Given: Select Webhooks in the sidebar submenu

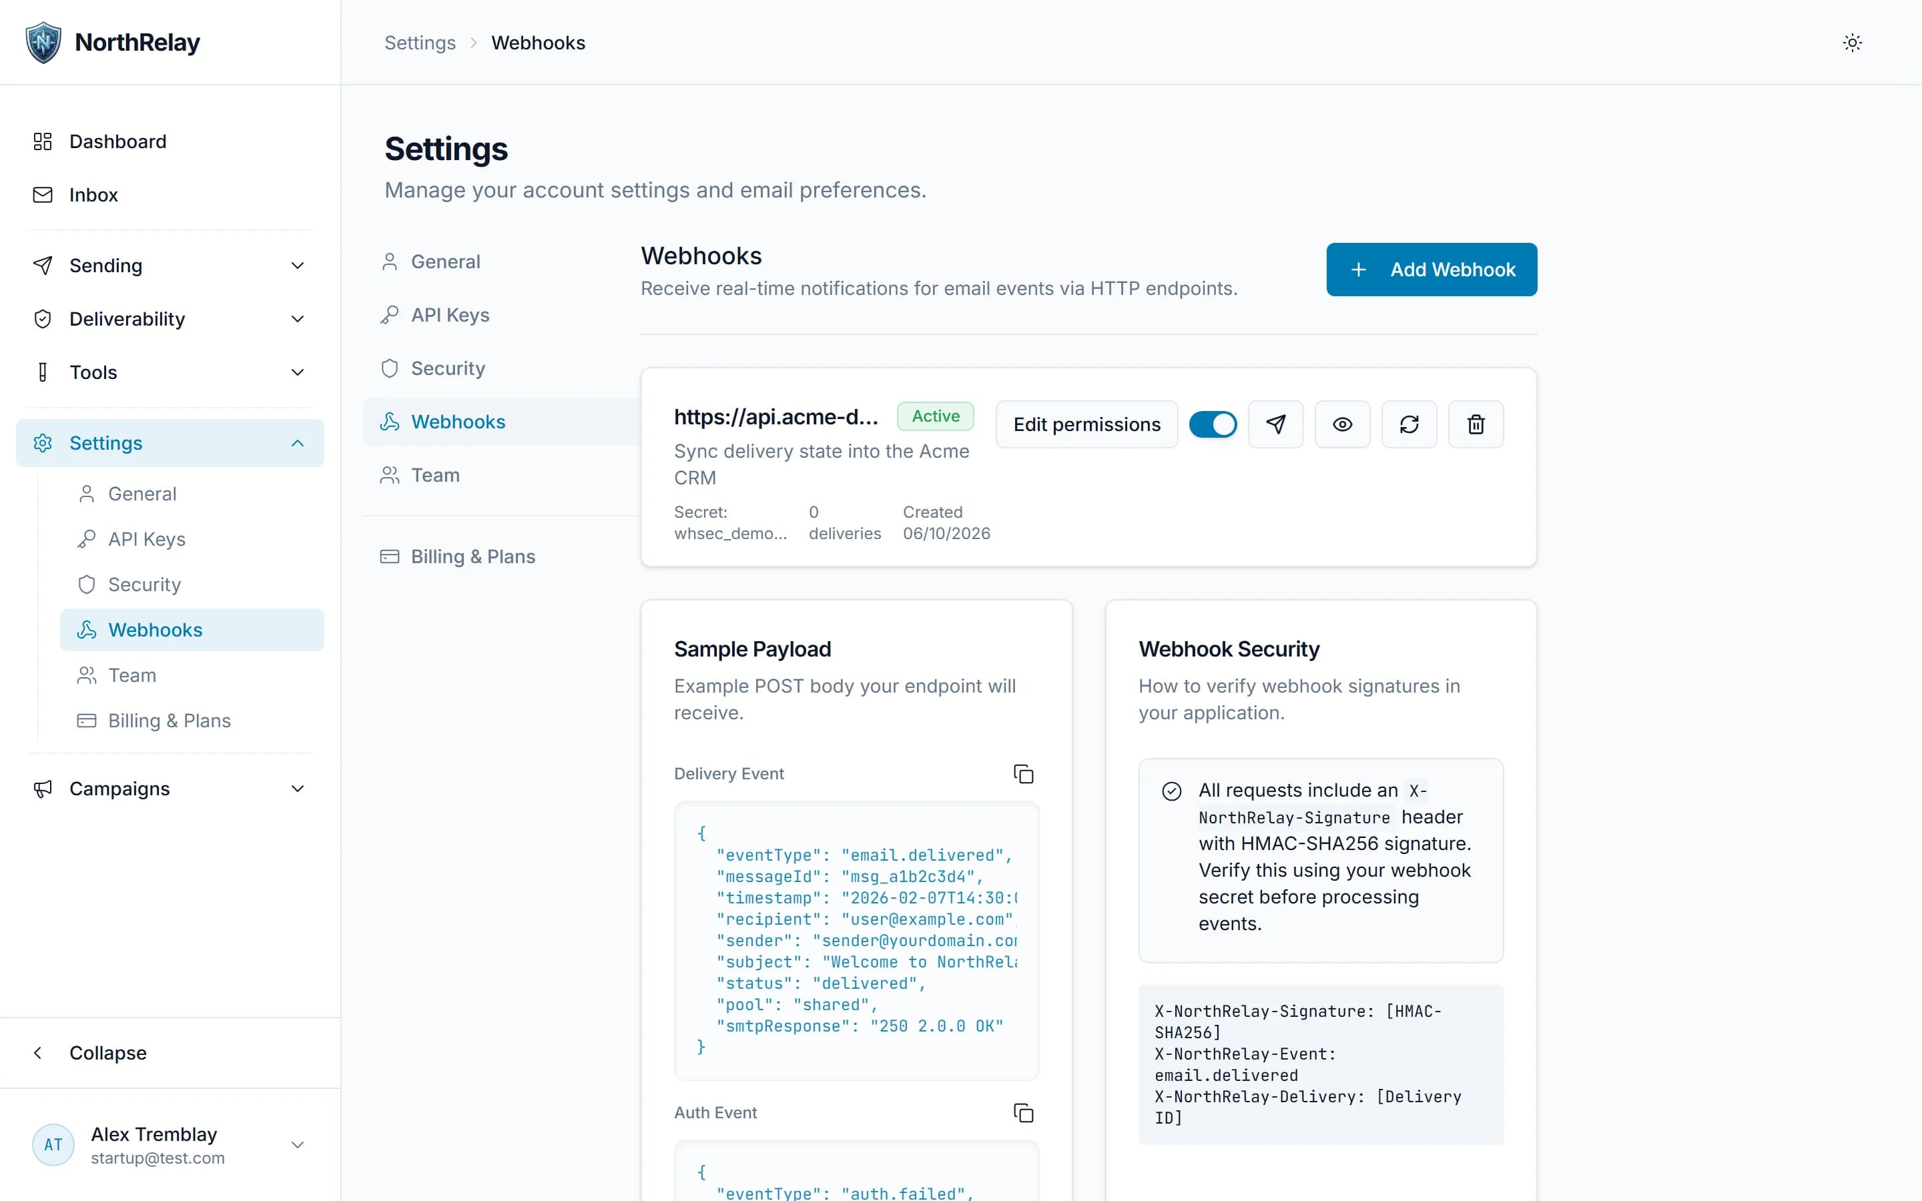Looking at the screenshot, I should (192, 630).
